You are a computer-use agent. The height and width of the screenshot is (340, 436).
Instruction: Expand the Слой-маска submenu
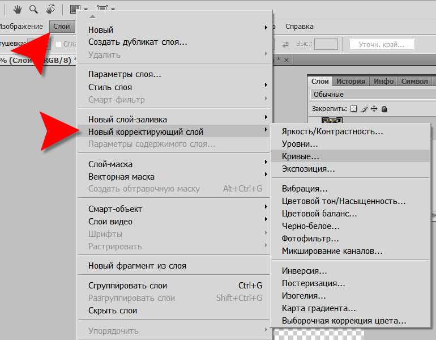click(174, 164)
